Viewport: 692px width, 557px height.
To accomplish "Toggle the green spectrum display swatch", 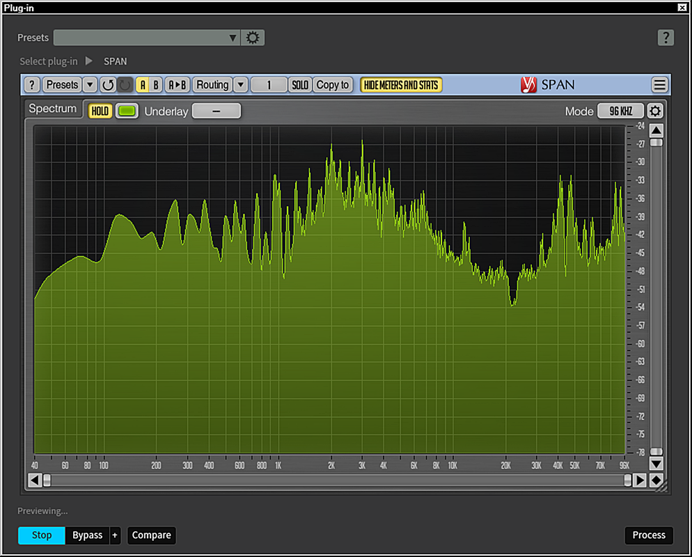I will tap(127, 111).
